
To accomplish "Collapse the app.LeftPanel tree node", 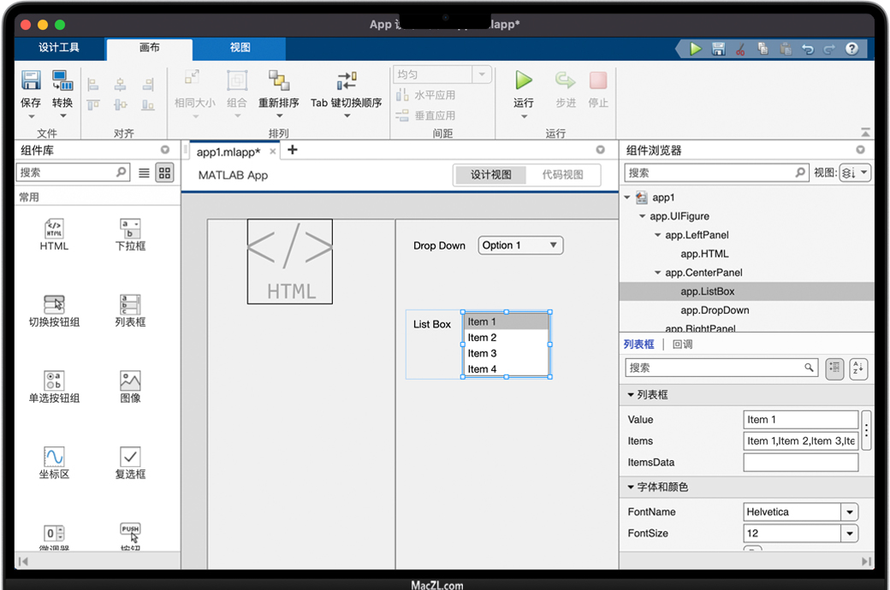I will (657, 235).
